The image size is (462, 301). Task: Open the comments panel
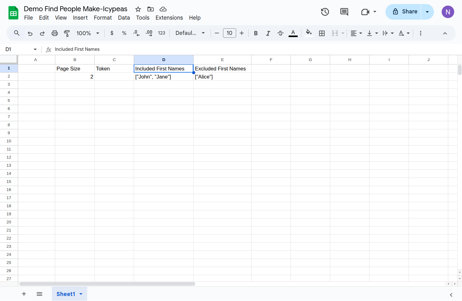point(344,12)
